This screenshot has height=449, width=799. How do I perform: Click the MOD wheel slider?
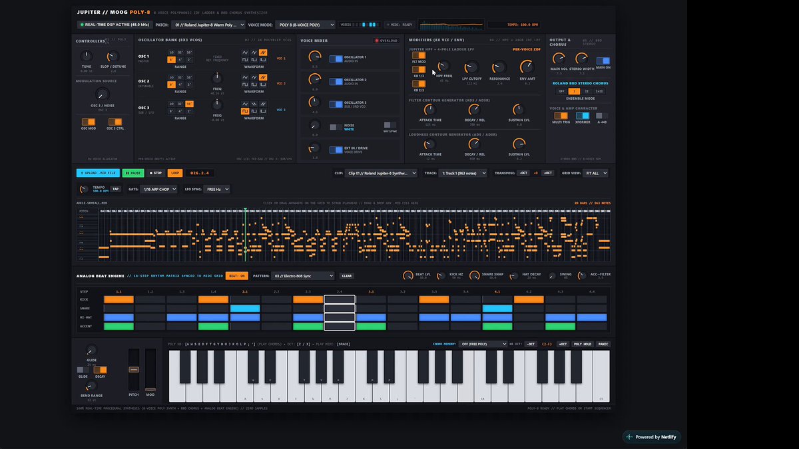coord(150,369)
